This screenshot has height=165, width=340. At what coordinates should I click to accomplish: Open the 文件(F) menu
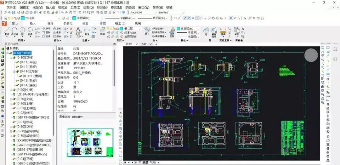coord(12,7)
